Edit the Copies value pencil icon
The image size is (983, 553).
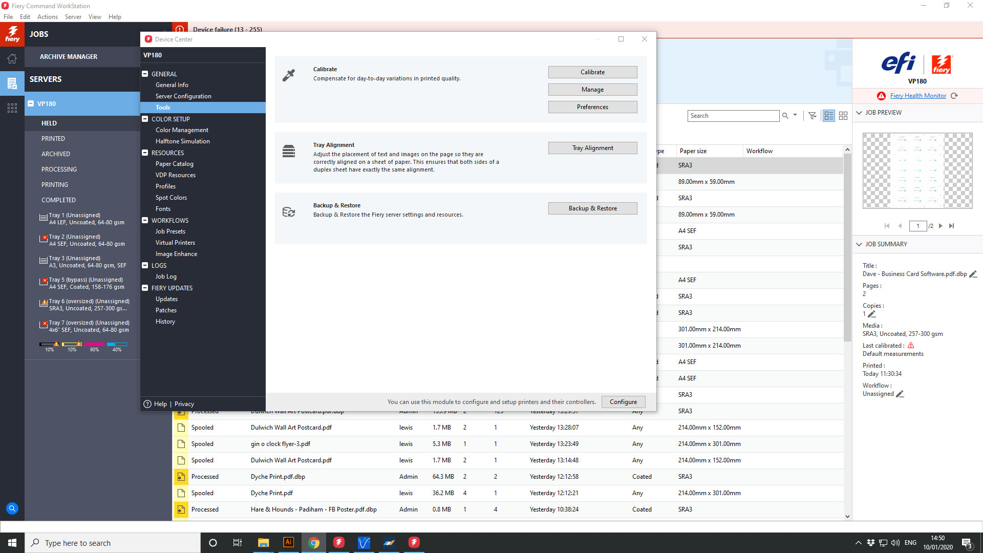tap(872, 314)
